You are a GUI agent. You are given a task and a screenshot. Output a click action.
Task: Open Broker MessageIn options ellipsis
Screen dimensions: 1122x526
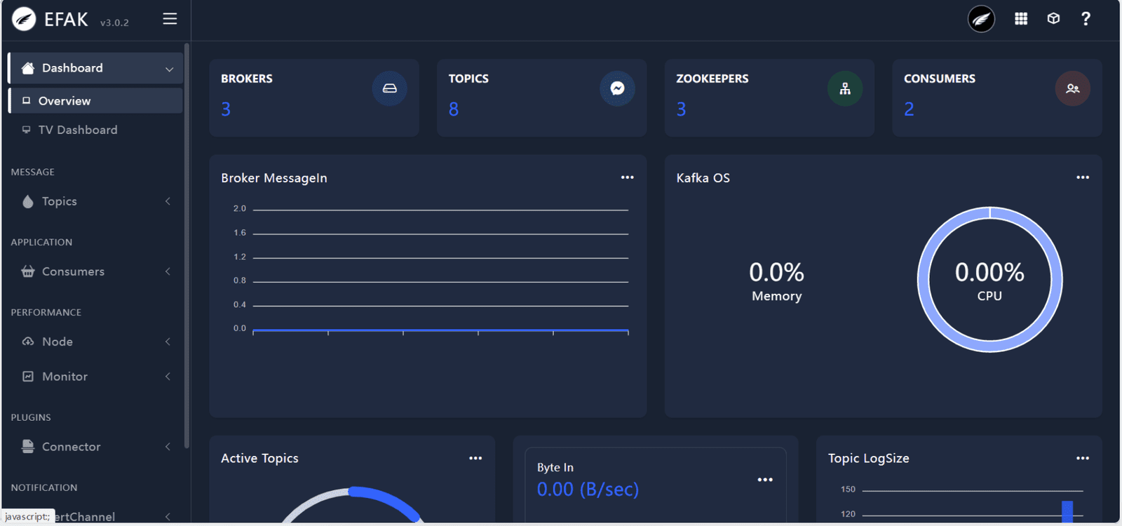pyautogui.click(x=627, y=177)
